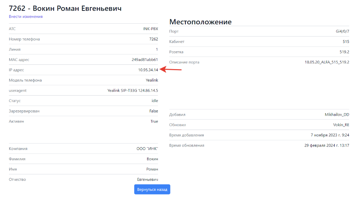Click the 'Время добавления' field label

(x=187, y=135)
